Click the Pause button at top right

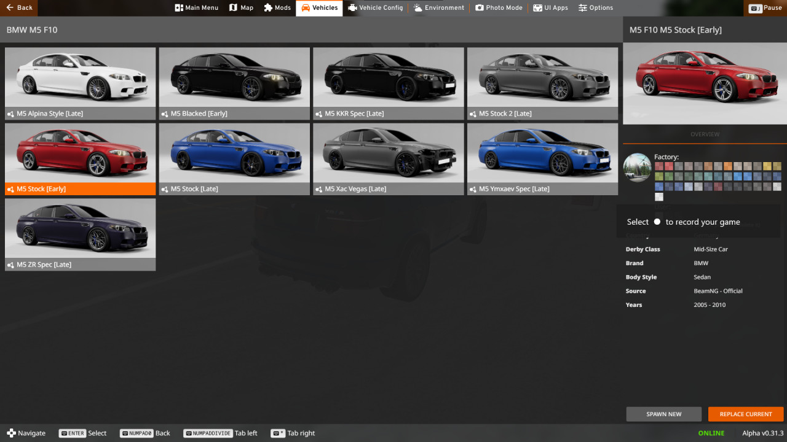[765, 7]
